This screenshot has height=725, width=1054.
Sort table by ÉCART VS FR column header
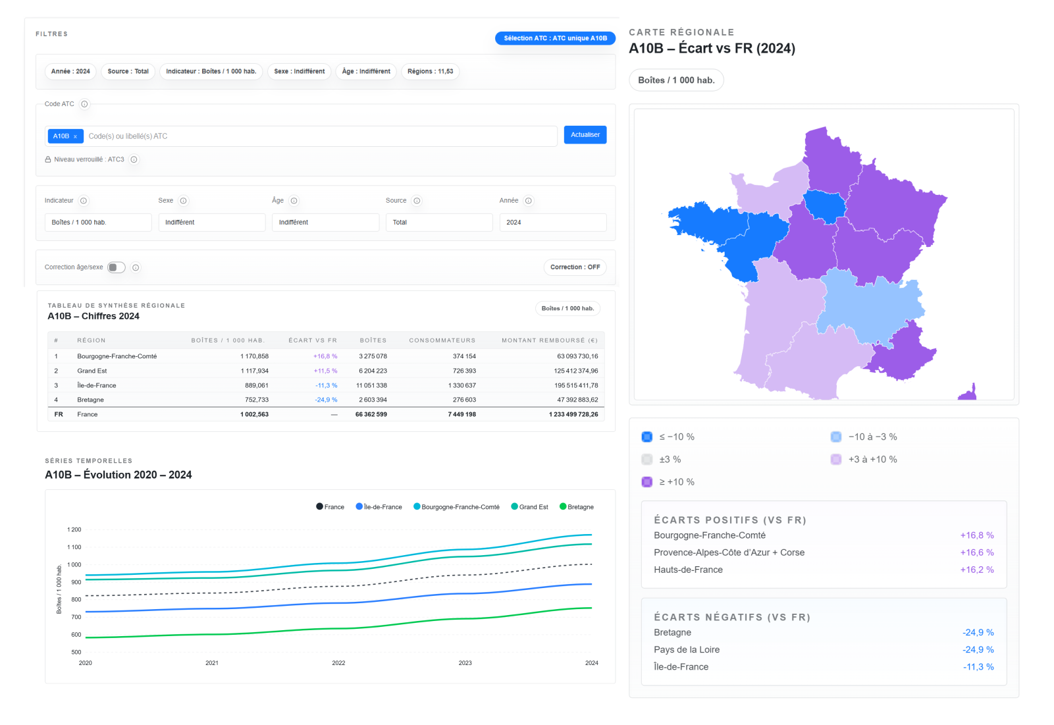click(x=313, y=340)
